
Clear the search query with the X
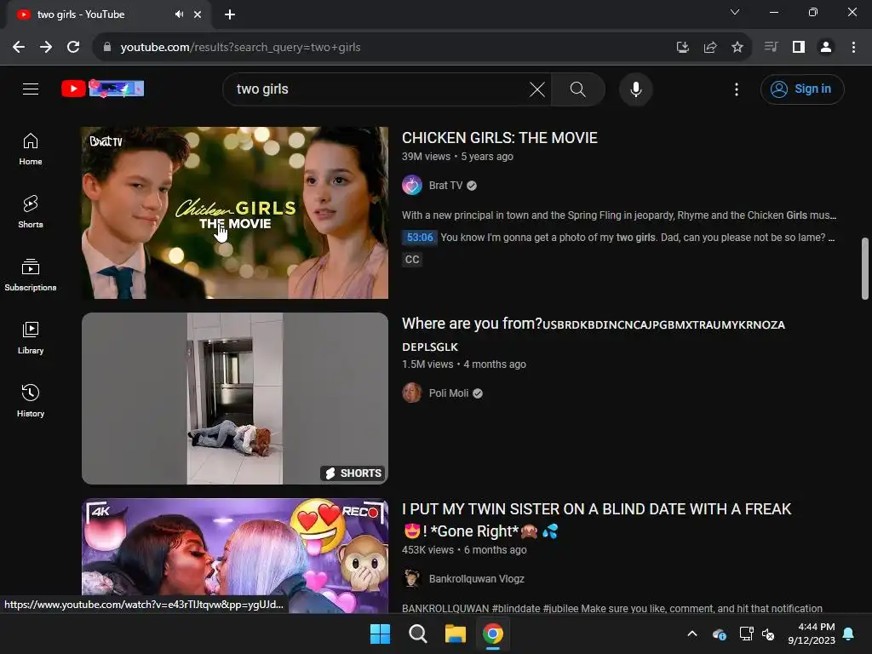pyautogui.click(x=537, y=89)
